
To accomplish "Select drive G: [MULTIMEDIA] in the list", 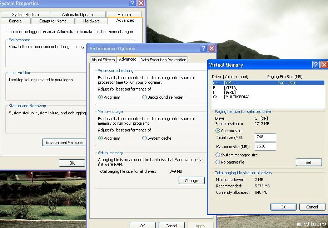I will click(x=268, y=97).
